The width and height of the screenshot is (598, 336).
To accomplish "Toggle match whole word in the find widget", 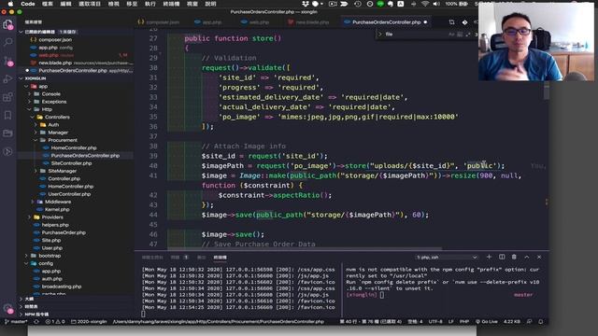I will 460,35.
